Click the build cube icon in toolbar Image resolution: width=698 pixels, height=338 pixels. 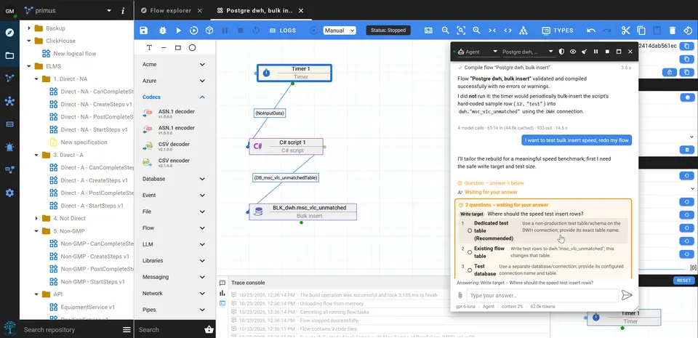coord(209,31)
